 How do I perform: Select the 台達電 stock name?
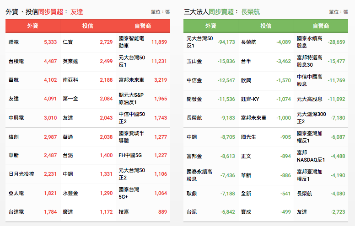(16, 212)
